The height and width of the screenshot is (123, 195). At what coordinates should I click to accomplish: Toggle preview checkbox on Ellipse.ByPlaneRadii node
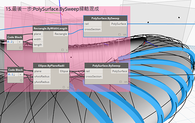[x=64, y=87]
